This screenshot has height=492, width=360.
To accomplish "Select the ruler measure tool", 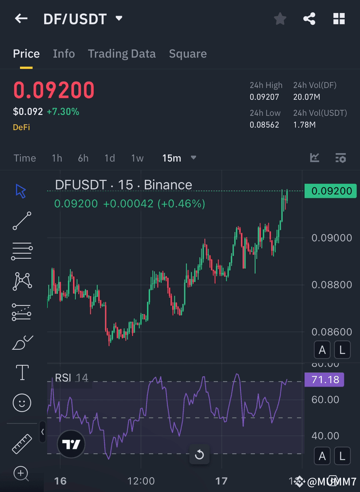I will pyautogui.click(x=22, y=444).
